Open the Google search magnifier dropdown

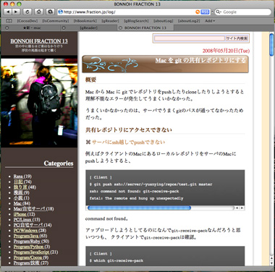(x=219, y=12)
